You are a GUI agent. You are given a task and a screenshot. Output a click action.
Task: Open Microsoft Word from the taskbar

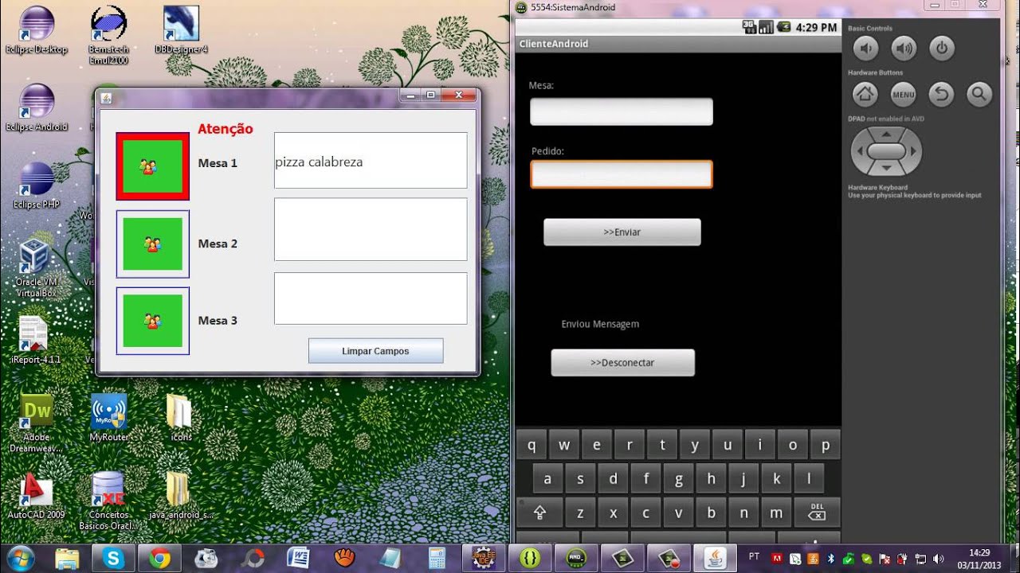pos(298,559)
